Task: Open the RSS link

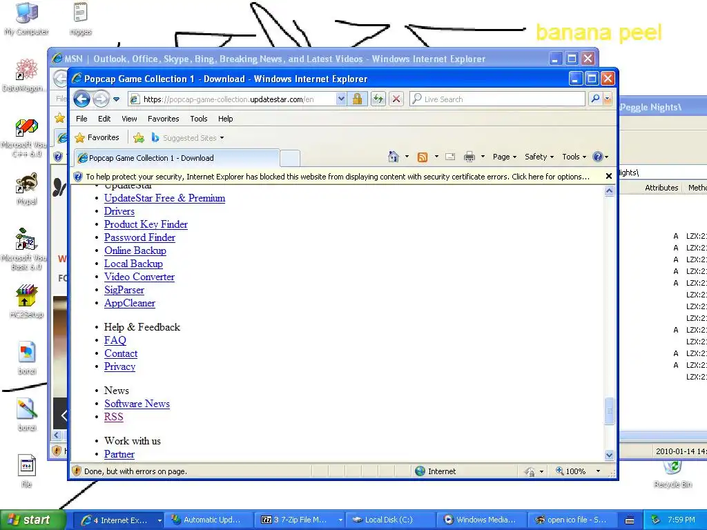Action: pyautogui.click(x=114, y=417)
